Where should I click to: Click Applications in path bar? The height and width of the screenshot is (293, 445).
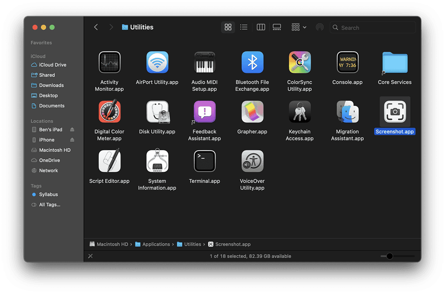tap(153, 244)
